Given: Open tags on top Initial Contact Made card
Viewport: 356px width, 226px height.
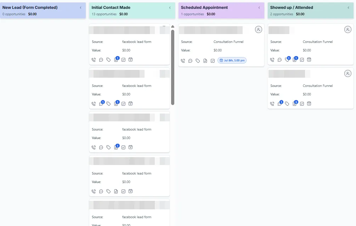Looking at the screenshot, I should click(108, 60).
